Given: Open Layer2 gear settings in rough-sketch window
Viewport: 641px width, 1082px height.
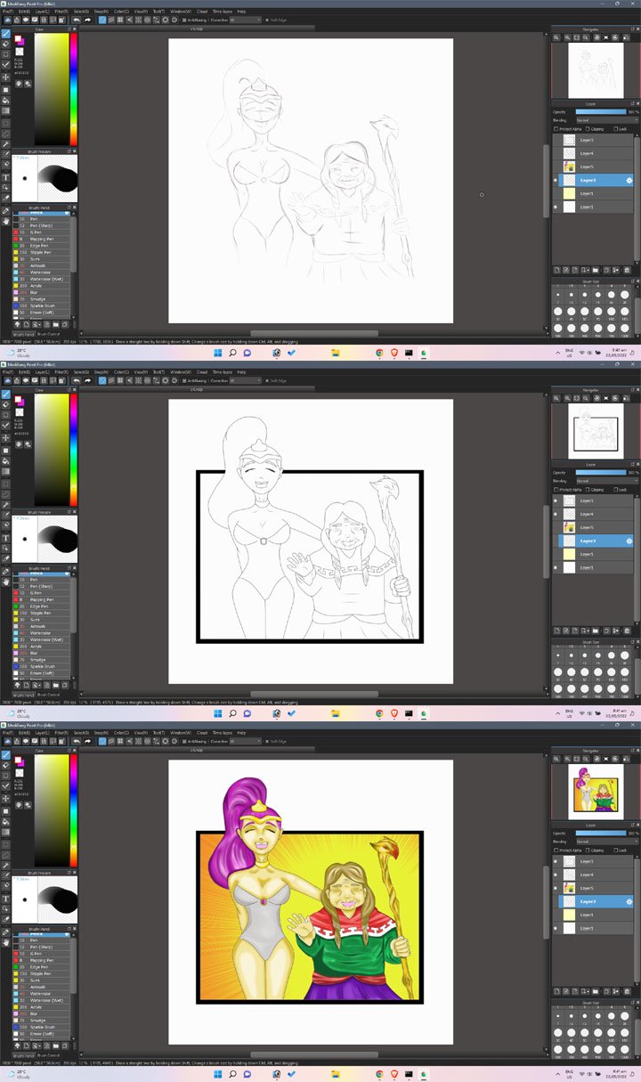Looking at the screenshot, I should coord(629,180).
